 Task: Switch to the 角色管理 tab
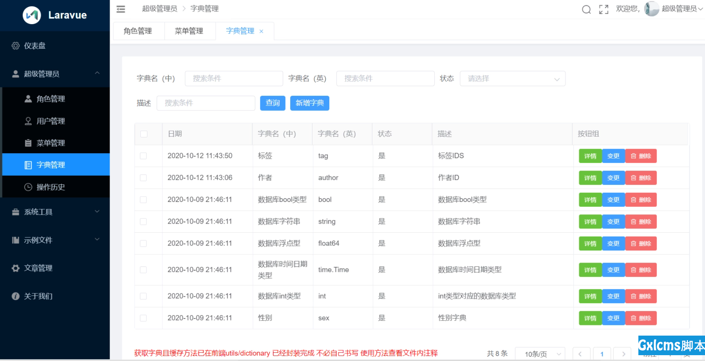pos(138,31)
